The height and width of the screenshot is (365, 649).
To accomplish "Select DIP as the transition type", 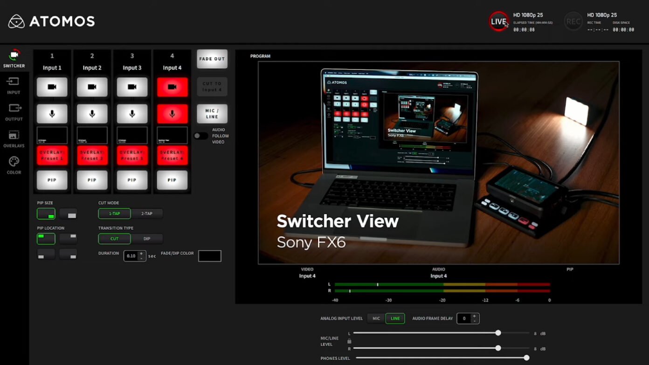I will (x=146, y=239).
